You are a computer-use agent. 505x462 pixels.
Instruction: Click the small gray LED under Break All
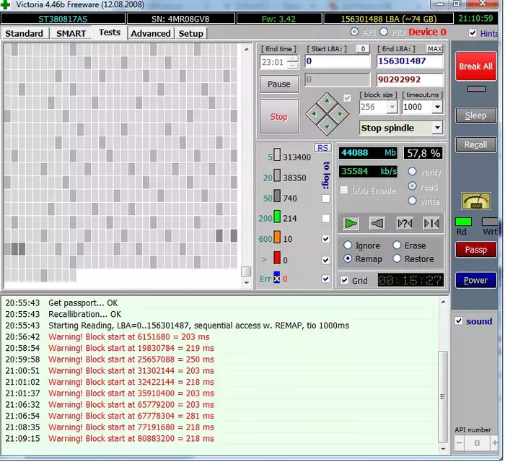click(476, 89)
